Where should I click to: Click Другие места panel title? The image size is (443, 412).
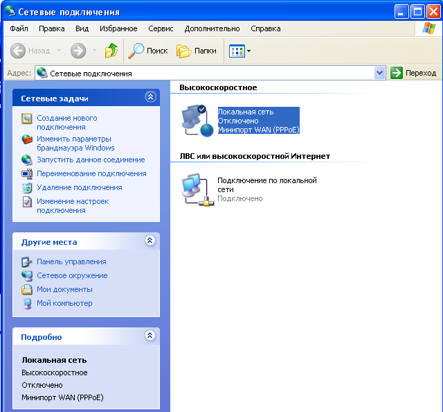coord(49,242)
